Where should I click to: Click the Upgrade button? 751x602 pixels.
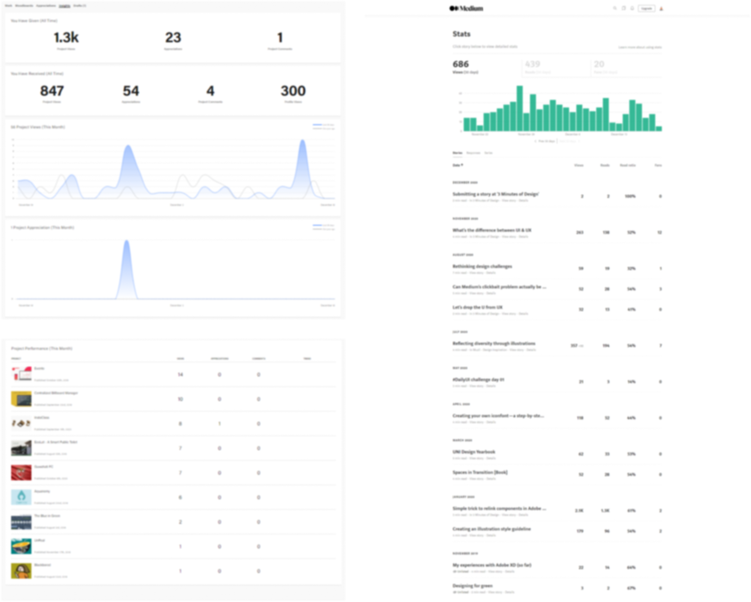coord(646,8)
